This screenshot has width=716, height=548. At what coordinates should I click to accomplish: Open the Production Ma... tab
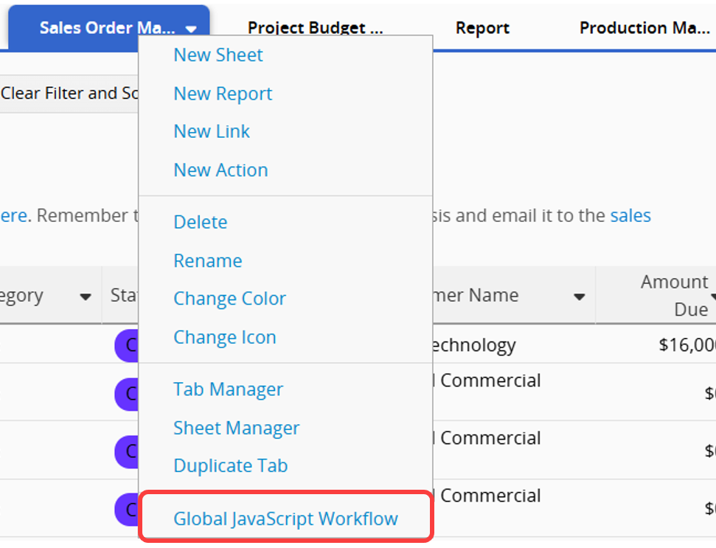click(643, 28)
